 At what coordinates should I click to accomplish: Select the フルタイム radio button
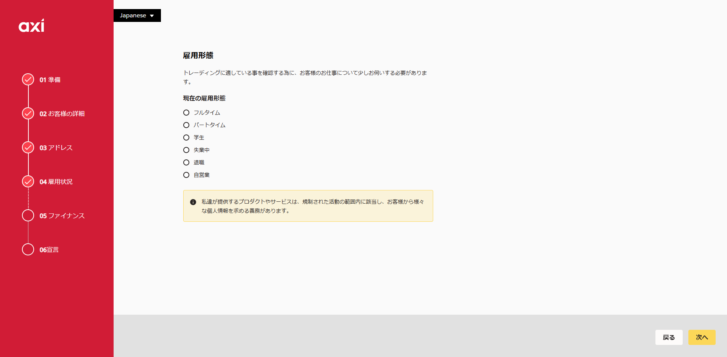pos(186,113)
